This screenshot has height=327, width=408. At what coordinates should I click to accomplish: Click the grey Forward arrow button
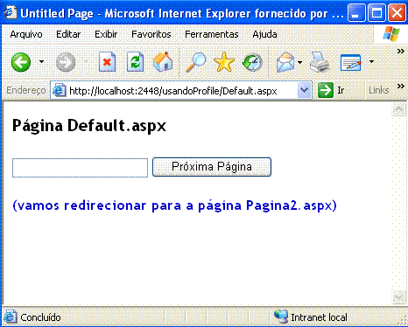(x=66, y=62)
